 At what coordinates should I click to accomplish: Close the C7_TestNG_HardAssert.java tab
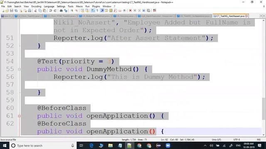pos(246,16)
